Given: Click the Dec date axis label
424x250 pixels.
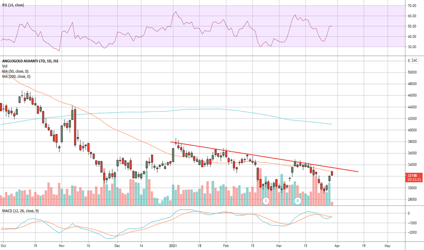Looking at the screenshot, I should pyautogui.click(x=117, y=245).
